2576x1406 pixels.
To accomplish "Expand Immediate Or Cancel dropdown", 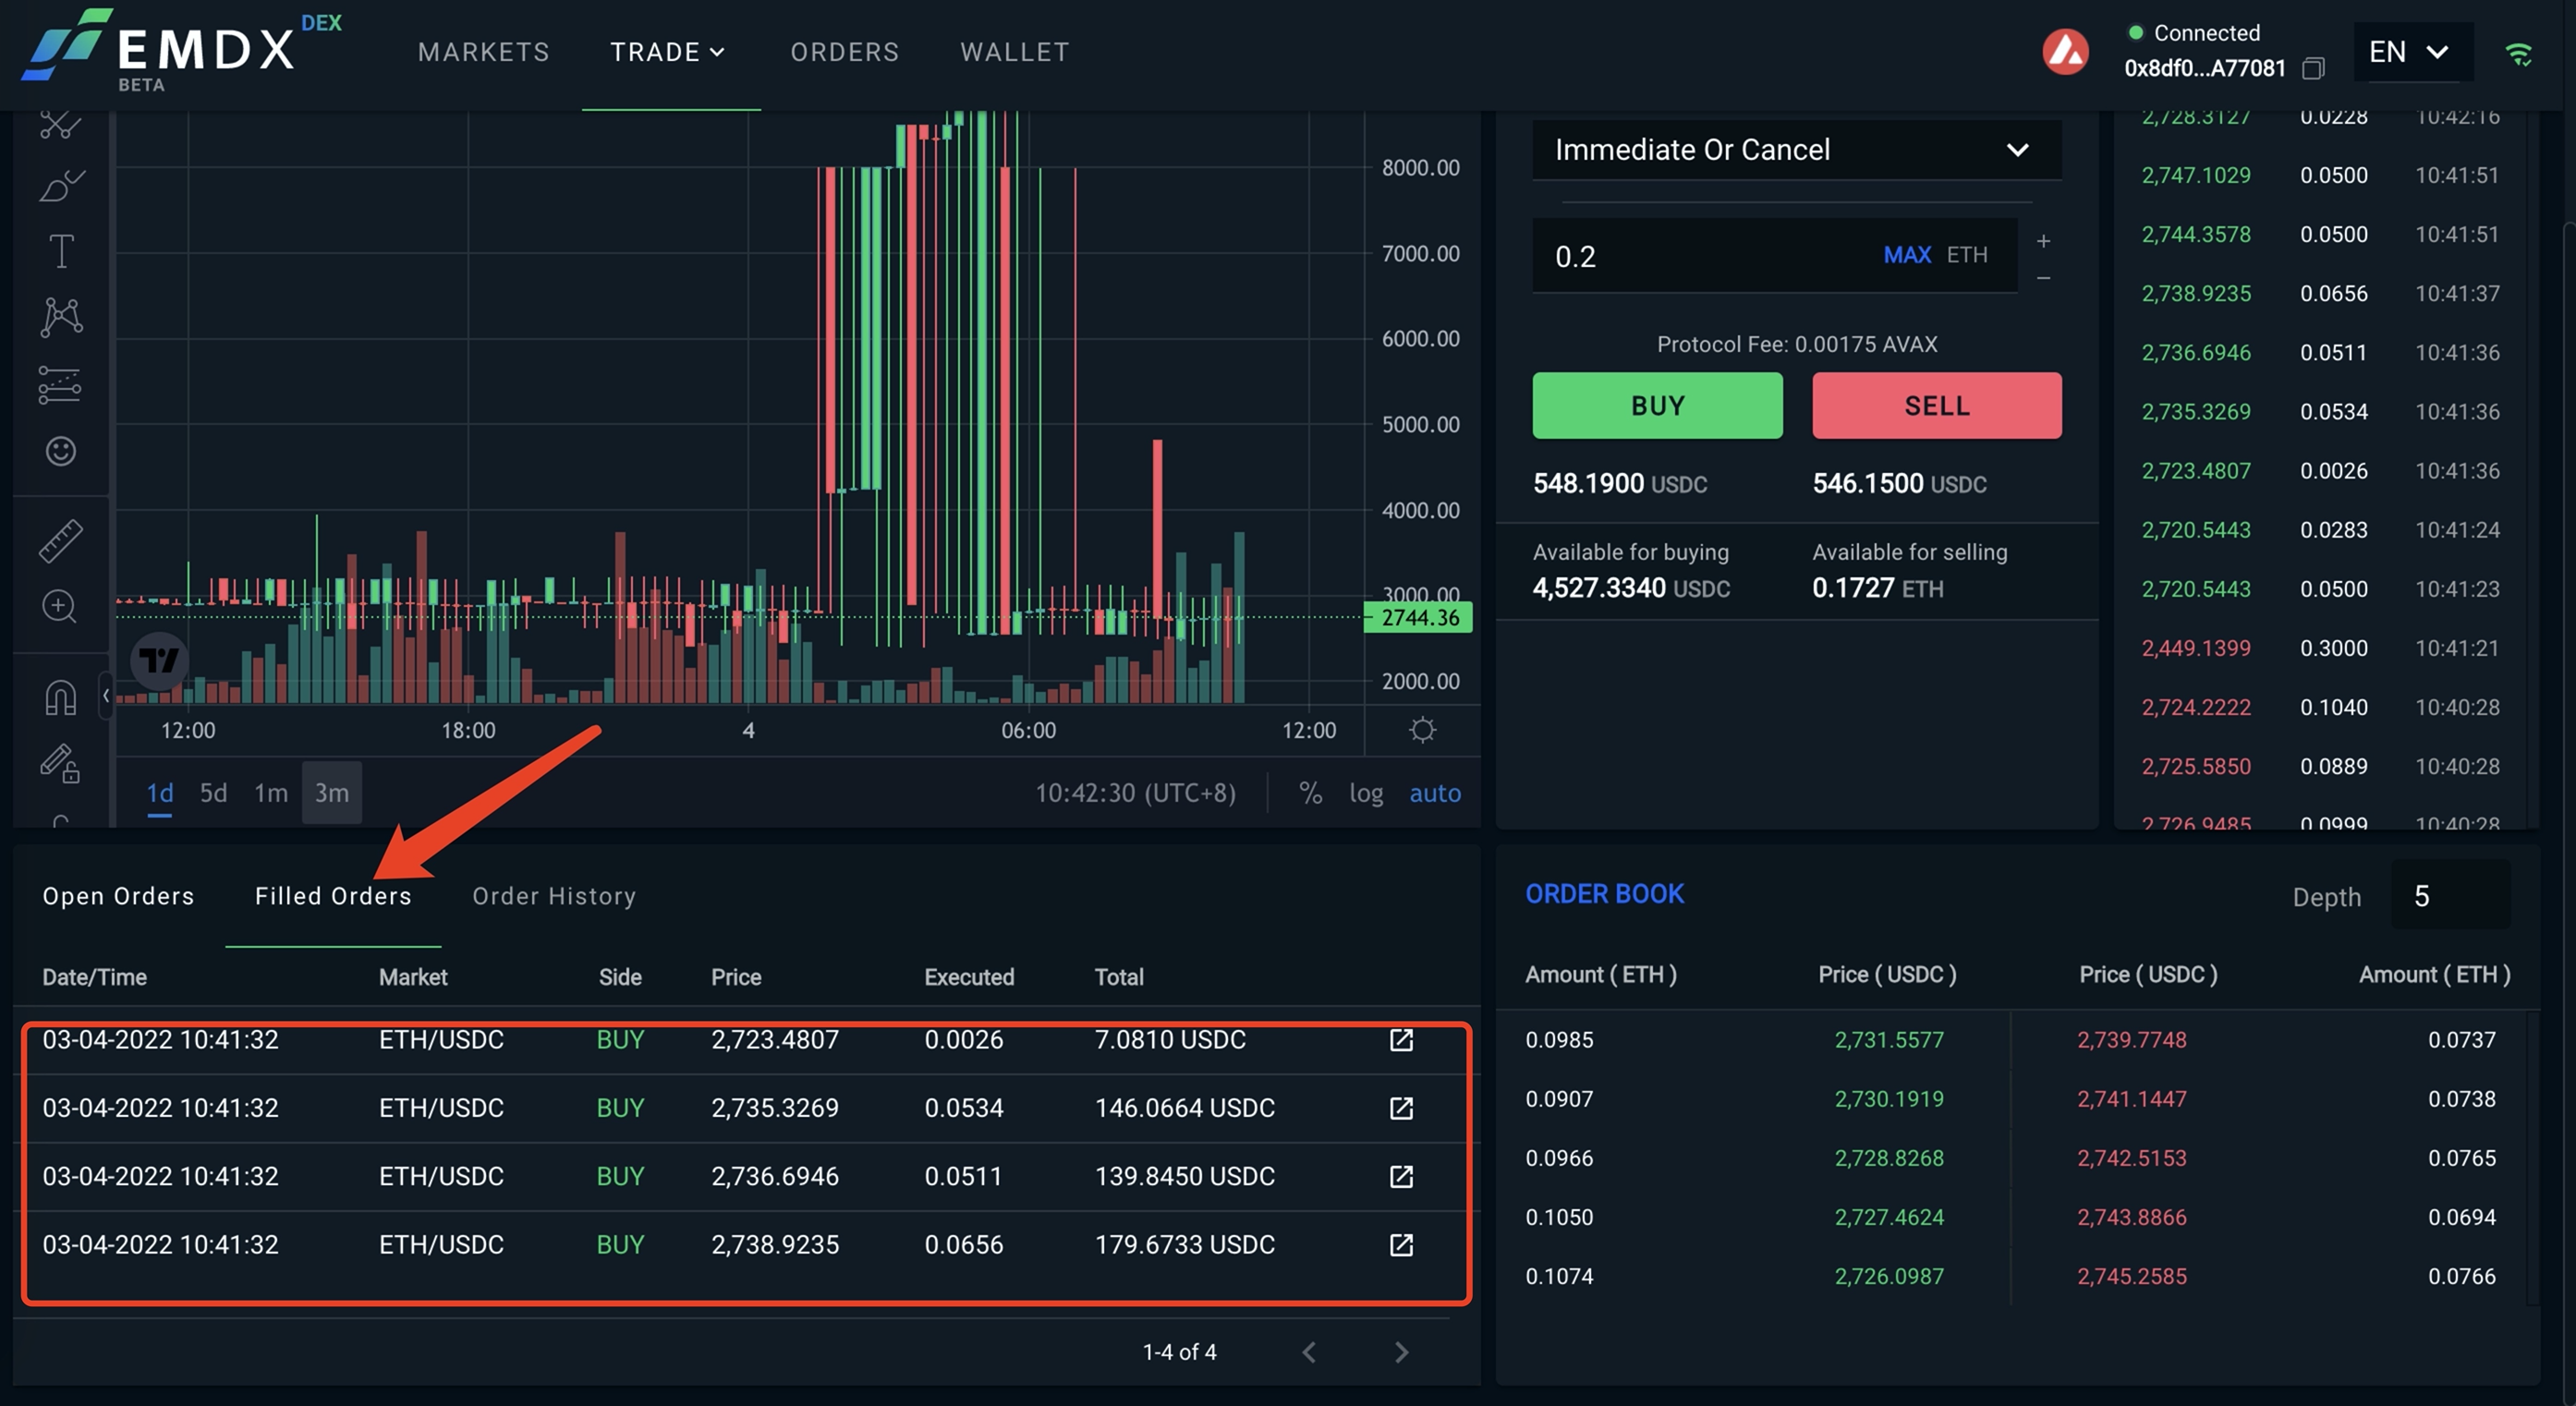I will click(x=1796, y=150).
